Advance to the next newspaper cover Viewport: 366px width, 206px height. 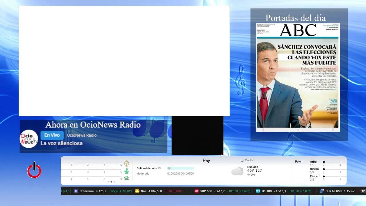click(333, 130)
